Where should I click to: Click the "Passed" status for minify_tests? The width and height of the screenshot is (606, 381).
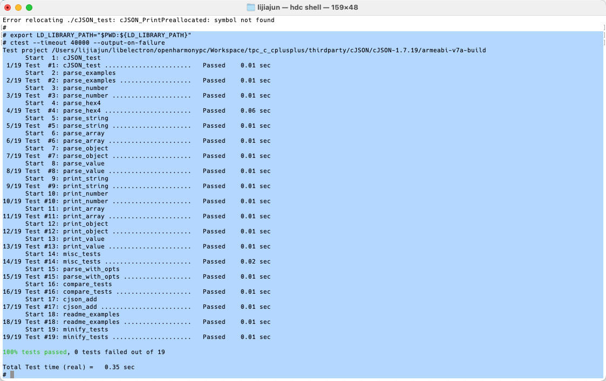pos(214,337)
